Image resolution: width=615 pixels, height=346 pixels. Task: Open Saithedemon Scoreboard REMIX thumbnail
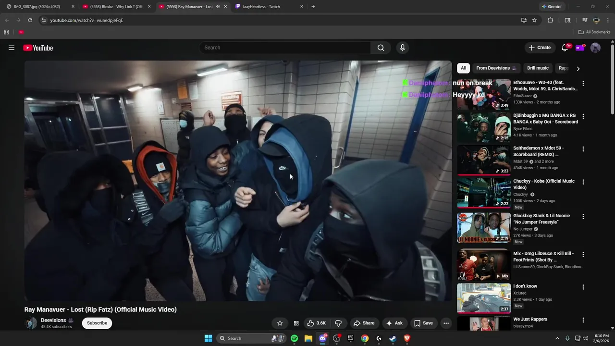(x=484, y=160)
